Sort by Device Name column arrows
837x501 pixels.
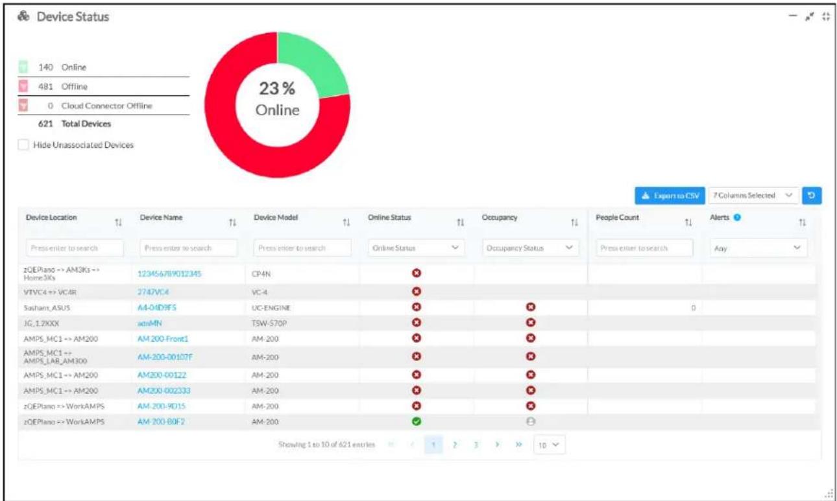pyautogui.click(x=232, y=222)
